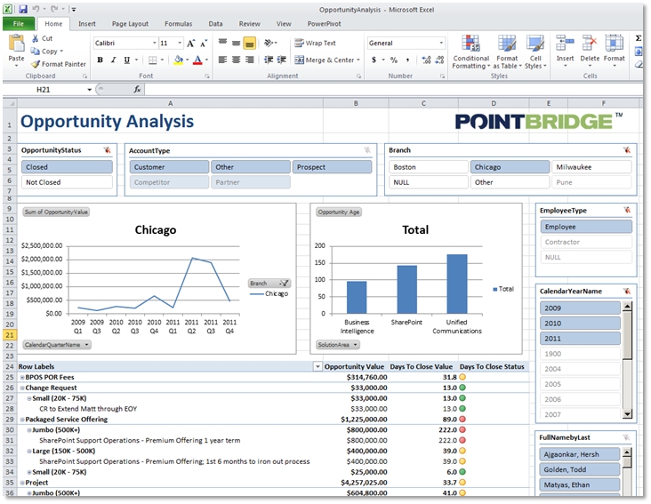Open the Row Labels filter dropdown
Image resolution: width=651 pixels, height=504 pixels.
tap(317, 367)
